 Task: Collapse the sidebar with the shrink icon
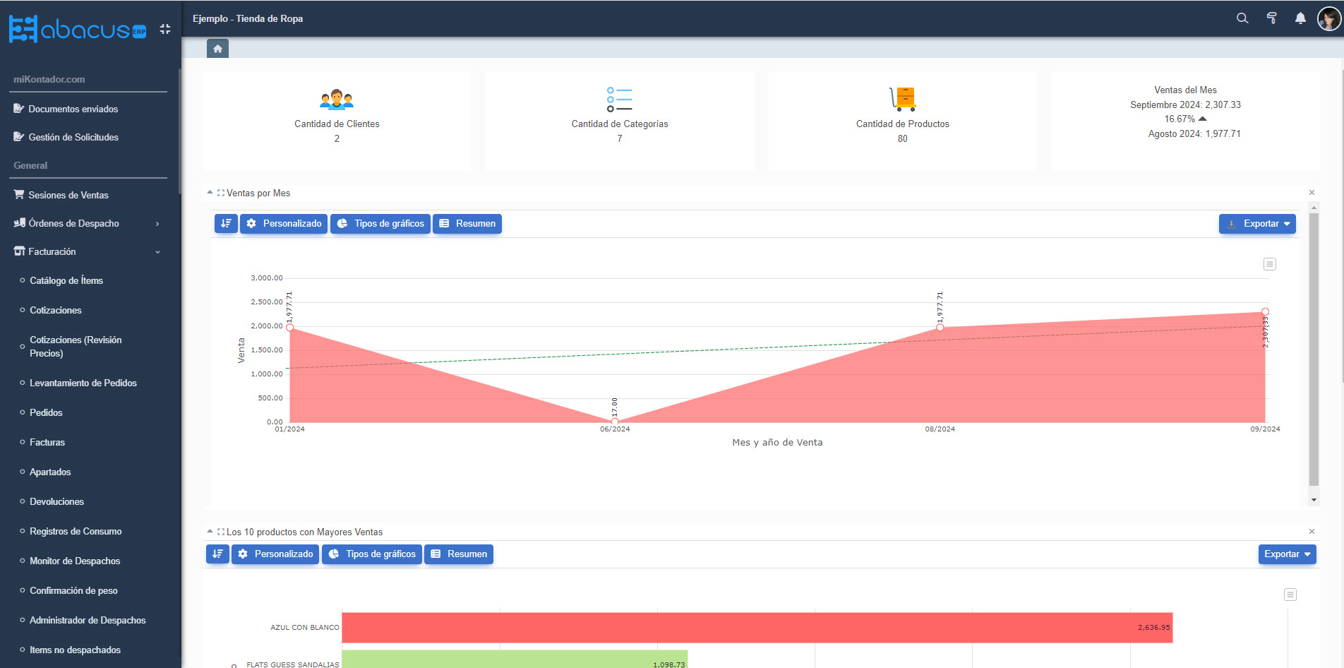165,29
